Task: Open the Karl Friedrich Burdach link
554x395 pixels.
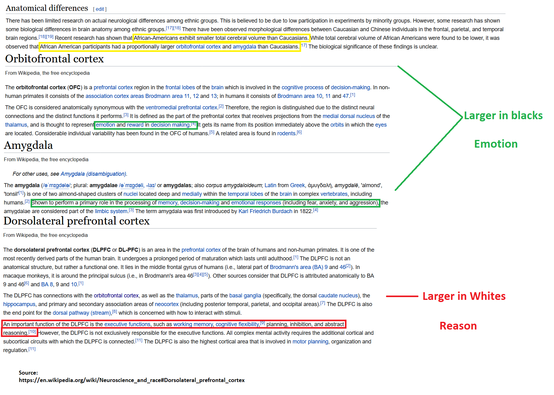Action: [x=265, y=211]
